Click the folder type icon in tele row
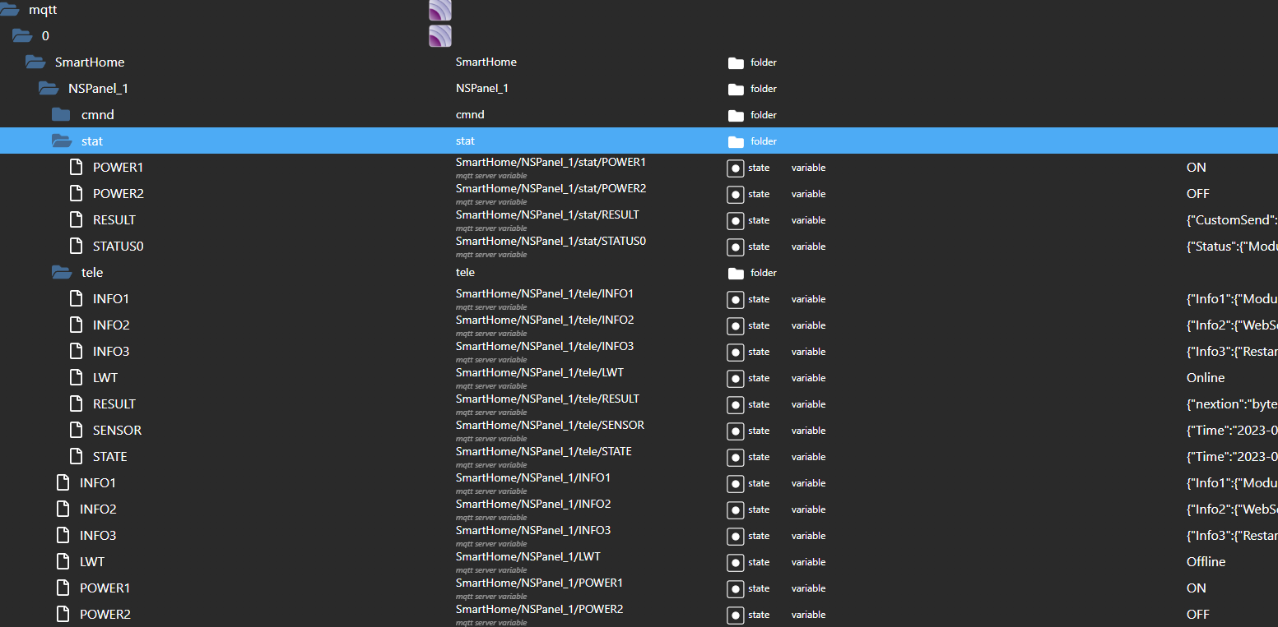This screenshot has height=627, width=1278. [736, 273]
